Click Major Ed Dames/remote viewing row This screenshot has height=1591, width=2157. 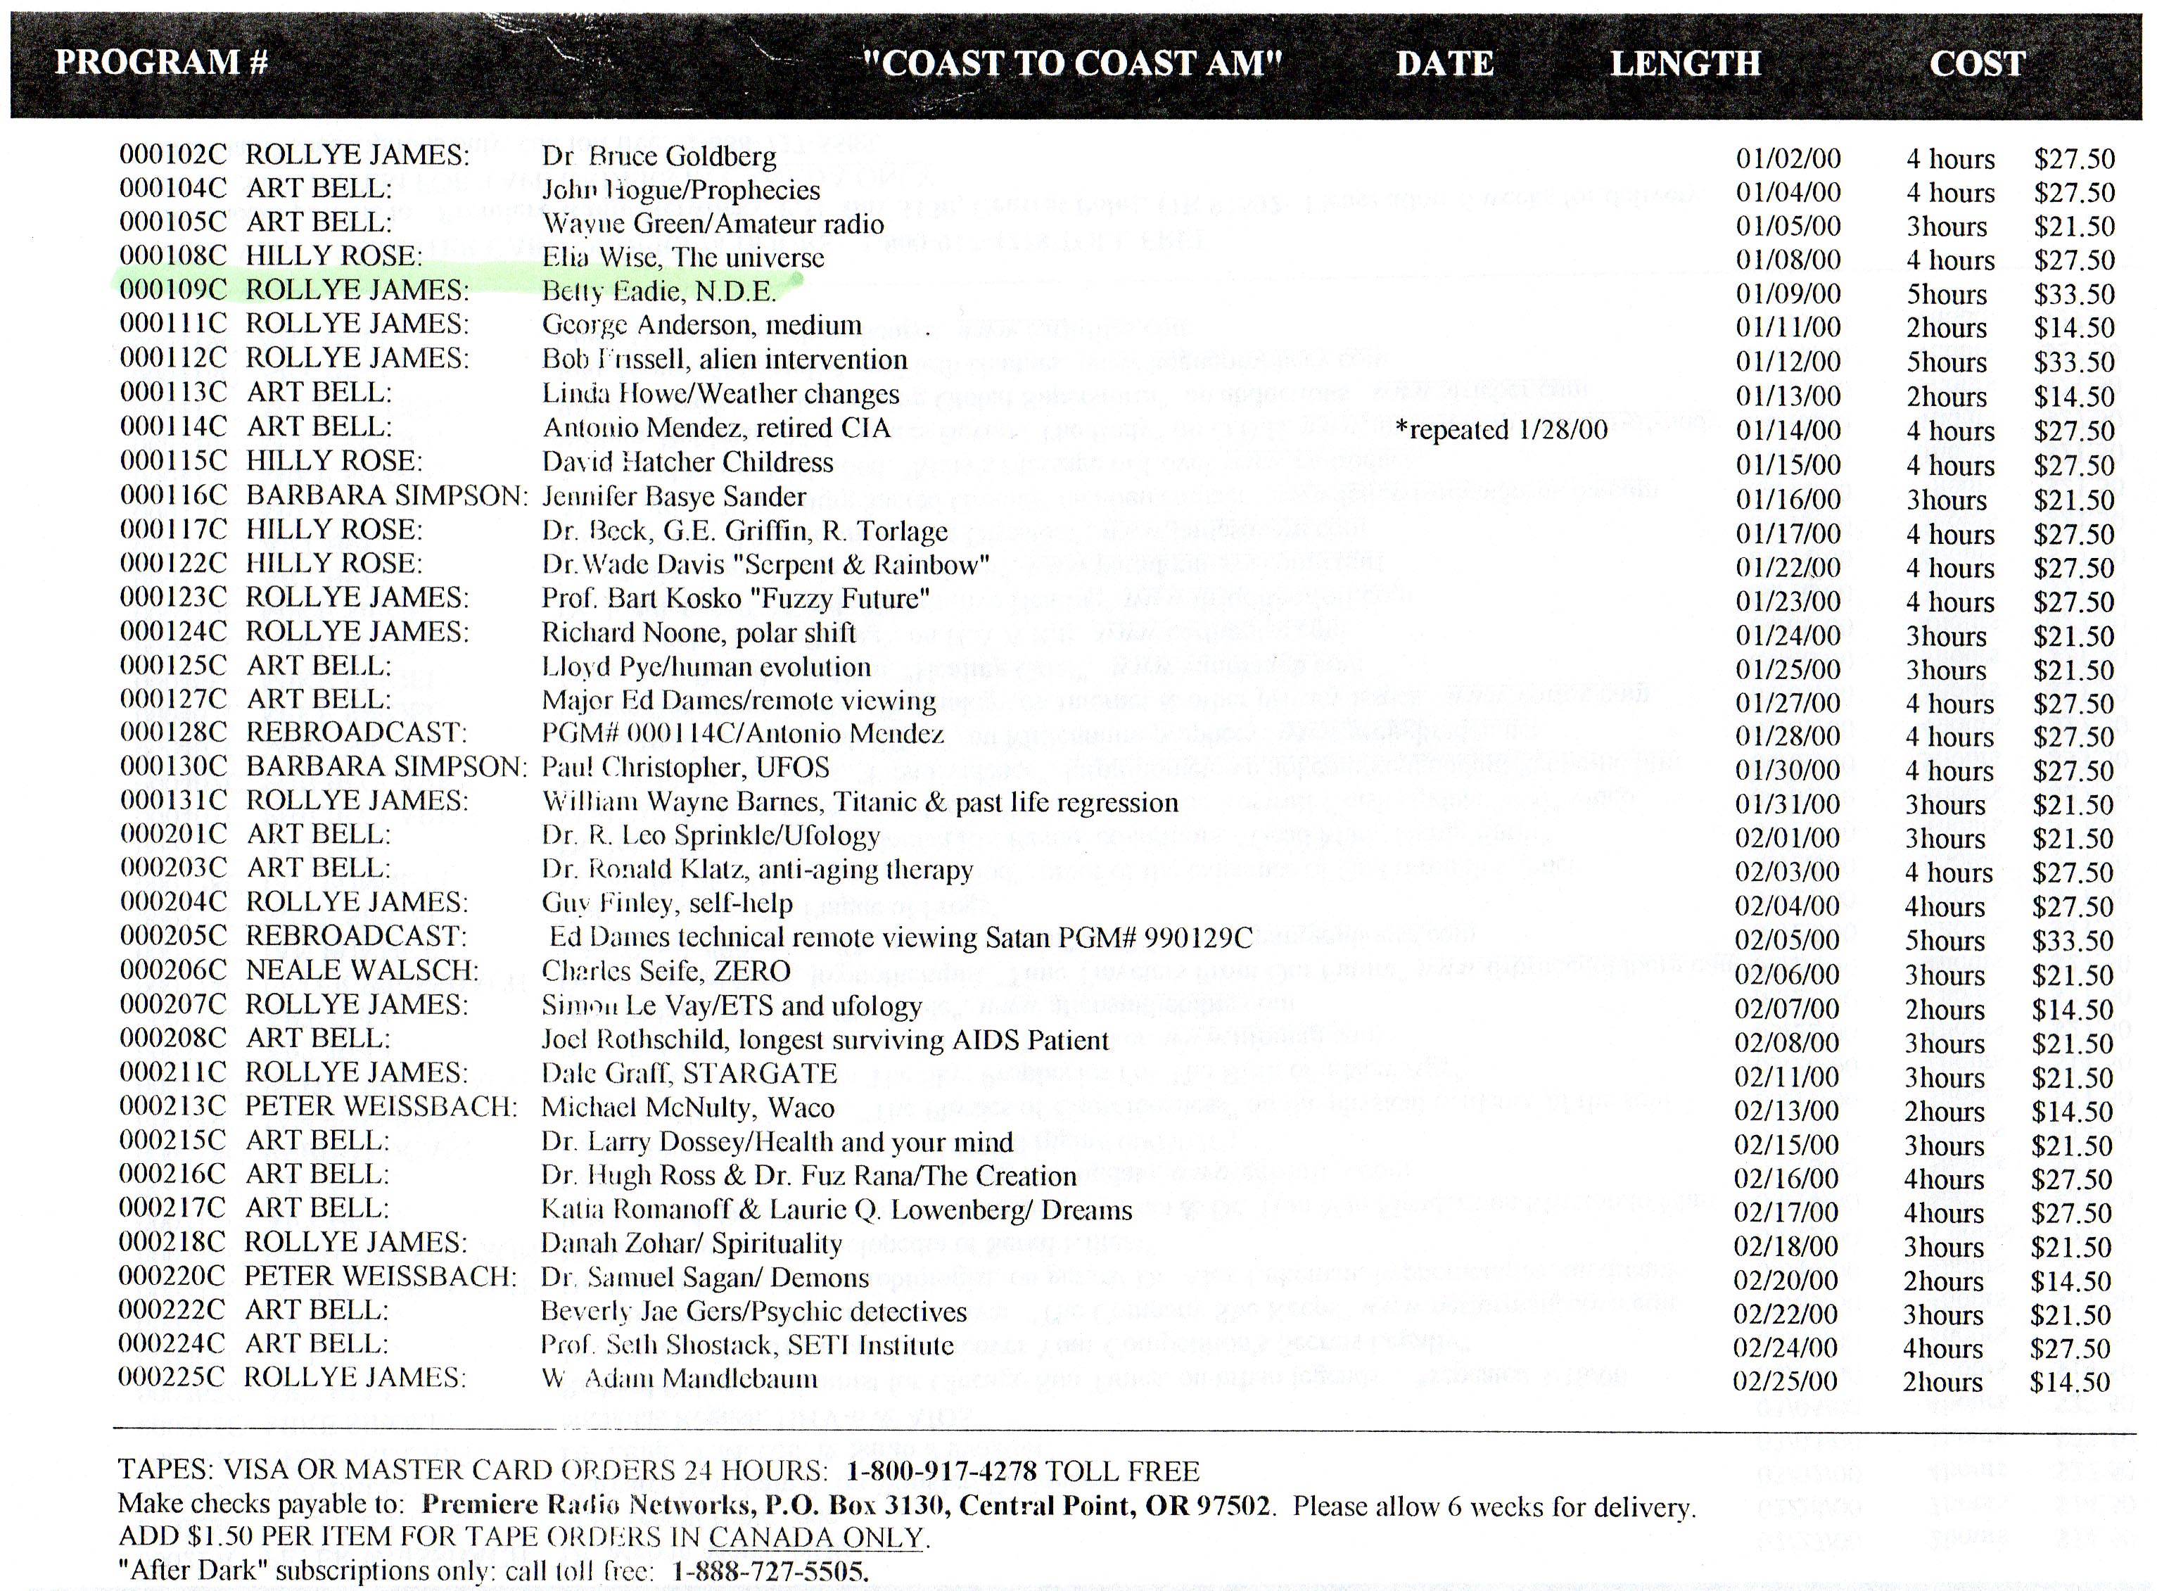coord(739,700)
